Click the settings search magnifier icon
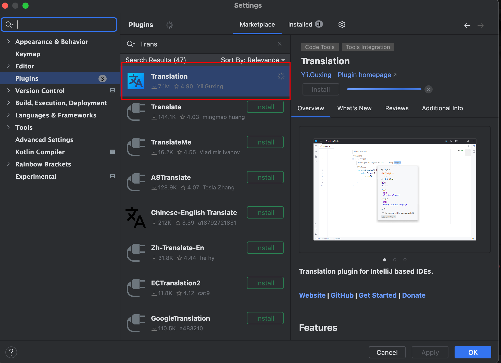The width and height of the screenshot is (501, 363). click(9, 25)
